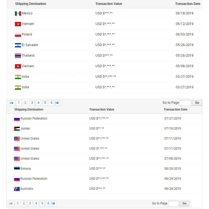Click the Russian Federation flag dated 07/27/2019
The image size is (209, 209).
pyautogui.click(x=17, y=119)
